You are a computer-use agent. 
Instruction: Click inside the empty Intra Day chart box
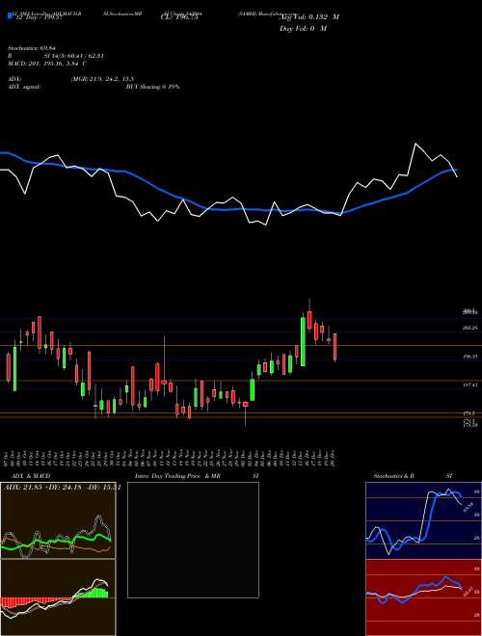coord(193,540)
